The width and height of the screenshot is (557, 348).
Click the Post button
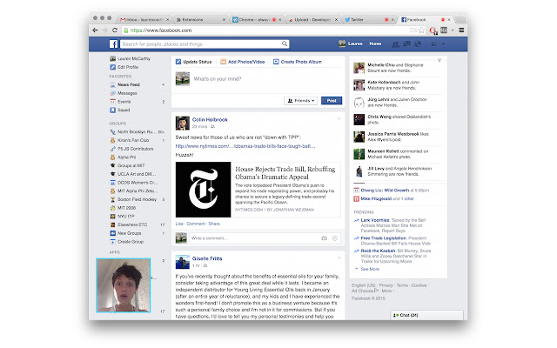pos(332,101)
